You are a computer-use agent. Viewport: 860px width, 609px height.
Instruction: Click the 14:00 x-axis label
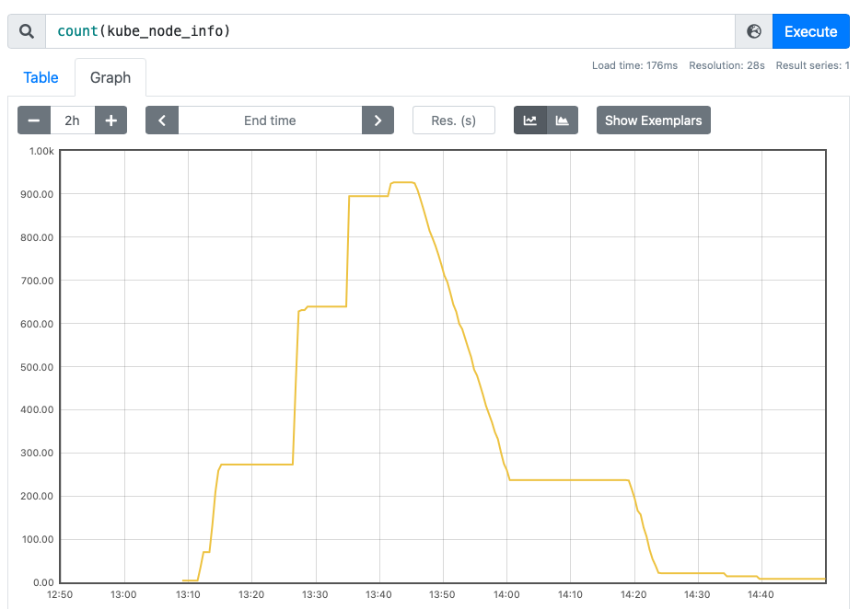point(506,594)
